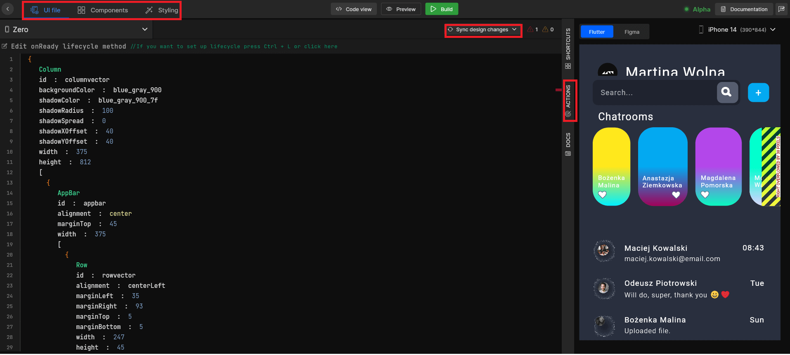The image size is (790, 355).
Task: Toggle heart on Bożenka Malina card
Action: point(602,194)
